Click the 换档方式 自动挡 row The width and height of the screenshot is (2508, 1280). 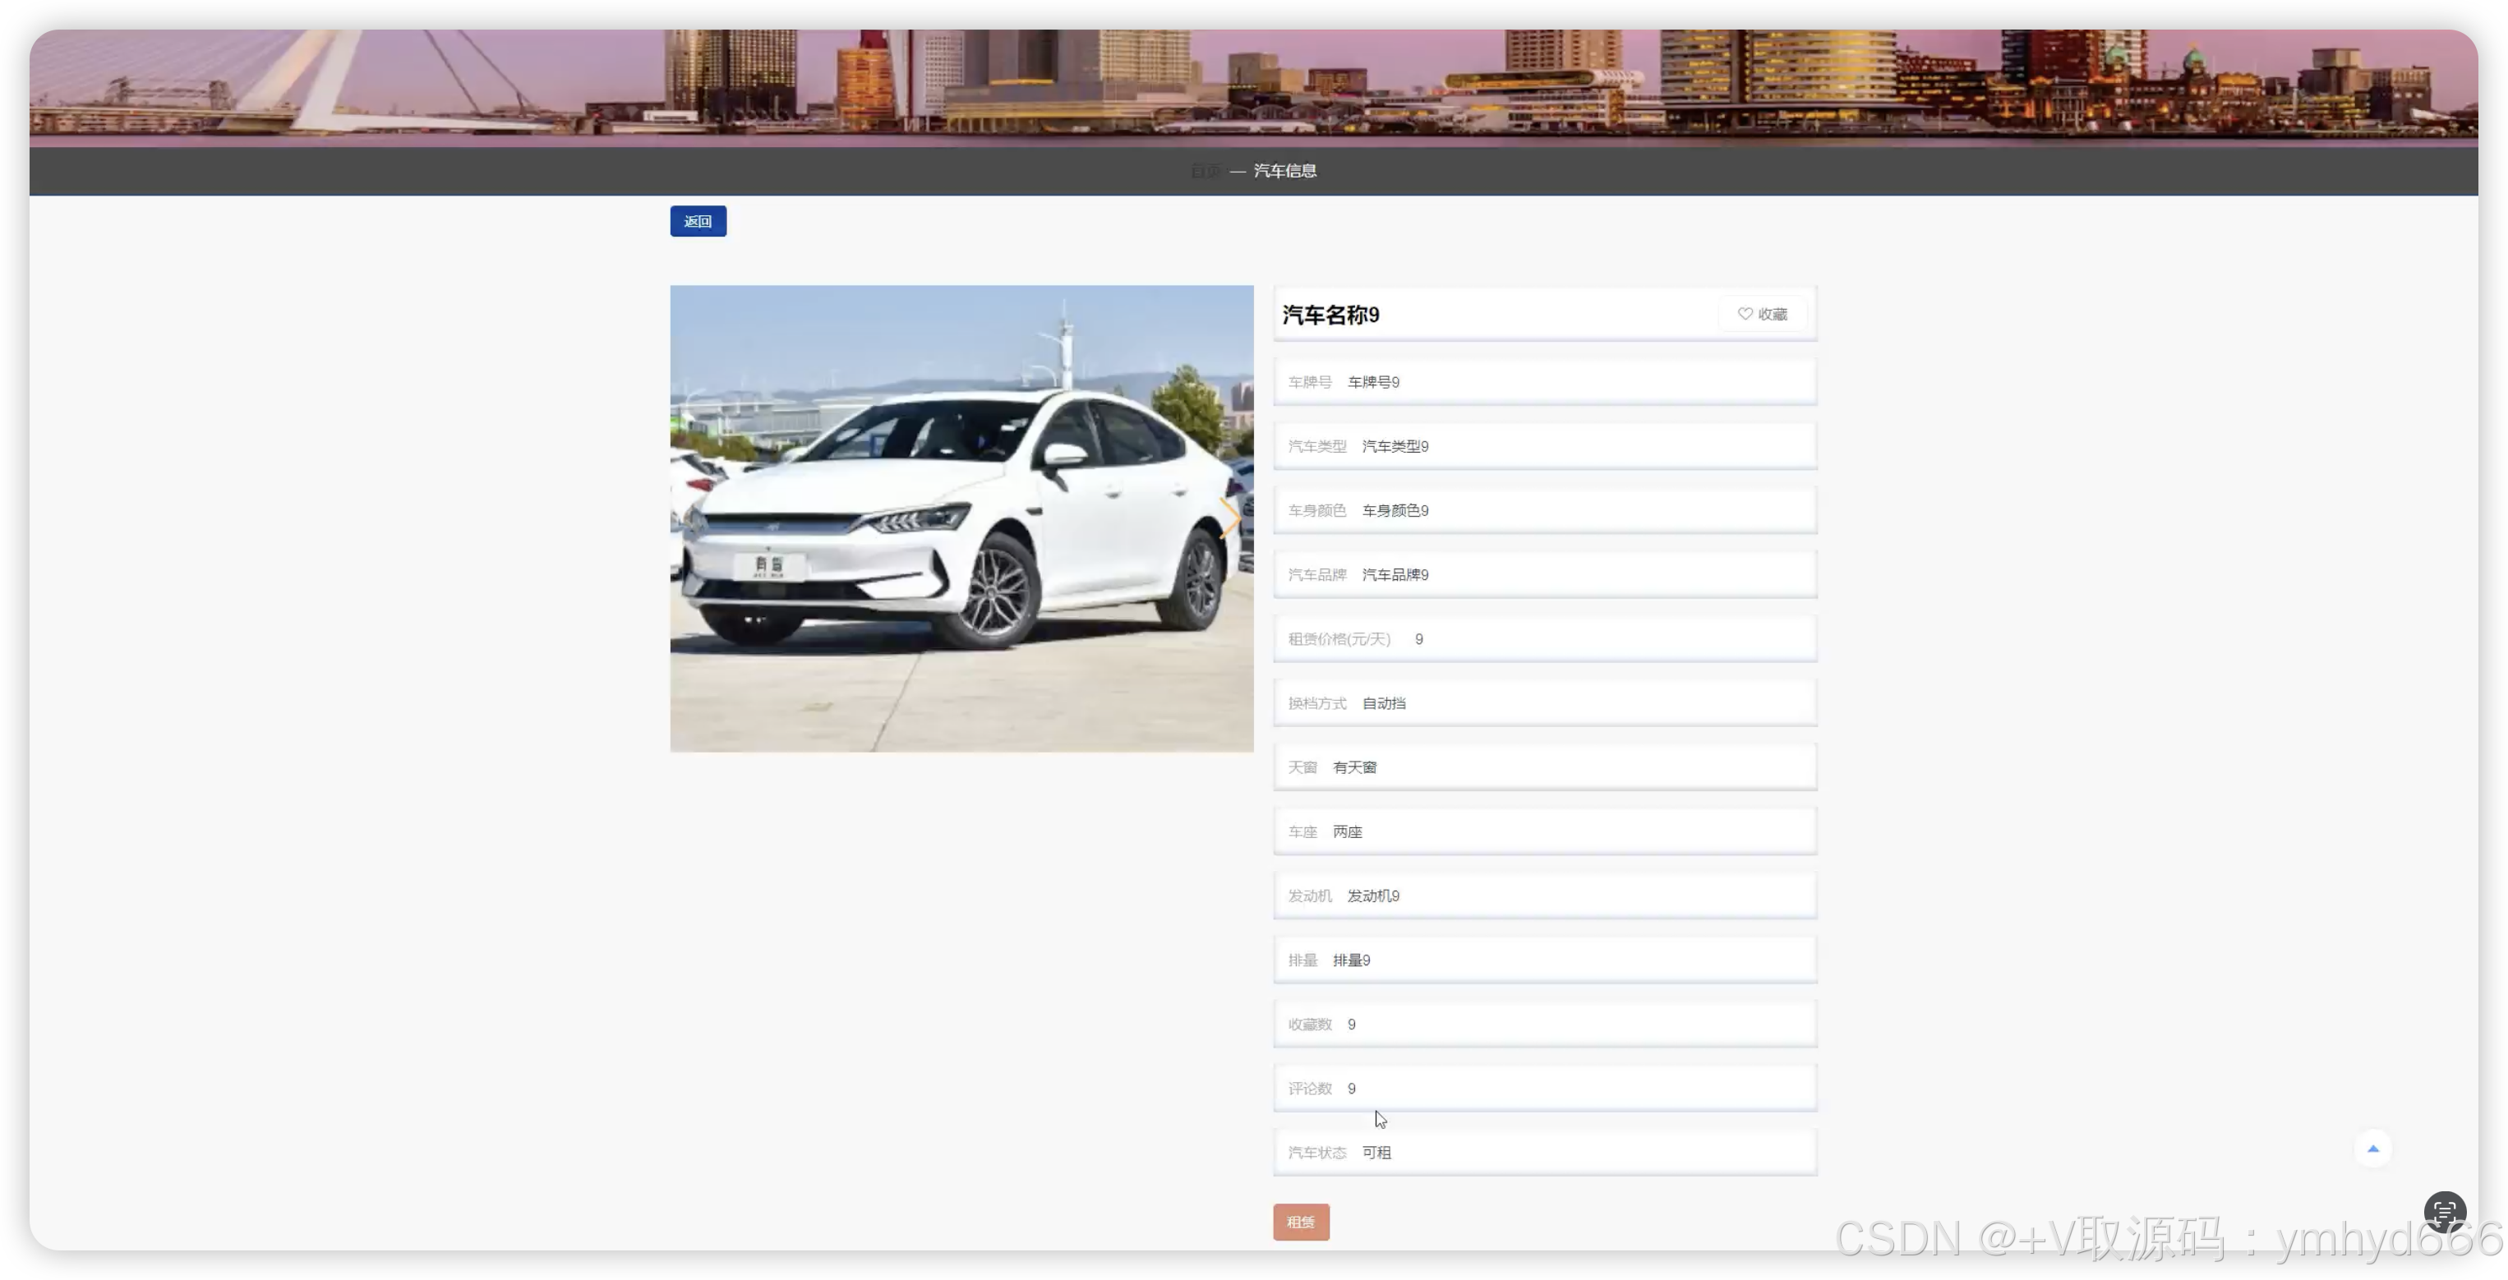pos(1544,704)
